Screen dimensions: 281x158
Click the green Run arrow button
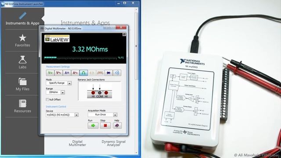[93, 126]
